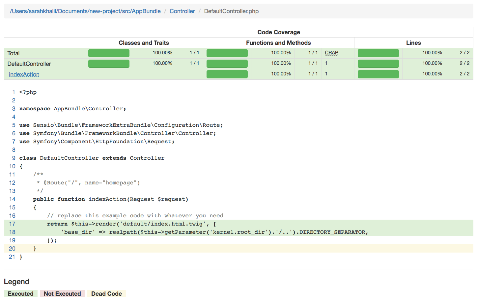Screen dimensions: 477x299
Task: Jump to indexAction method link
Action: coord(24,74)
